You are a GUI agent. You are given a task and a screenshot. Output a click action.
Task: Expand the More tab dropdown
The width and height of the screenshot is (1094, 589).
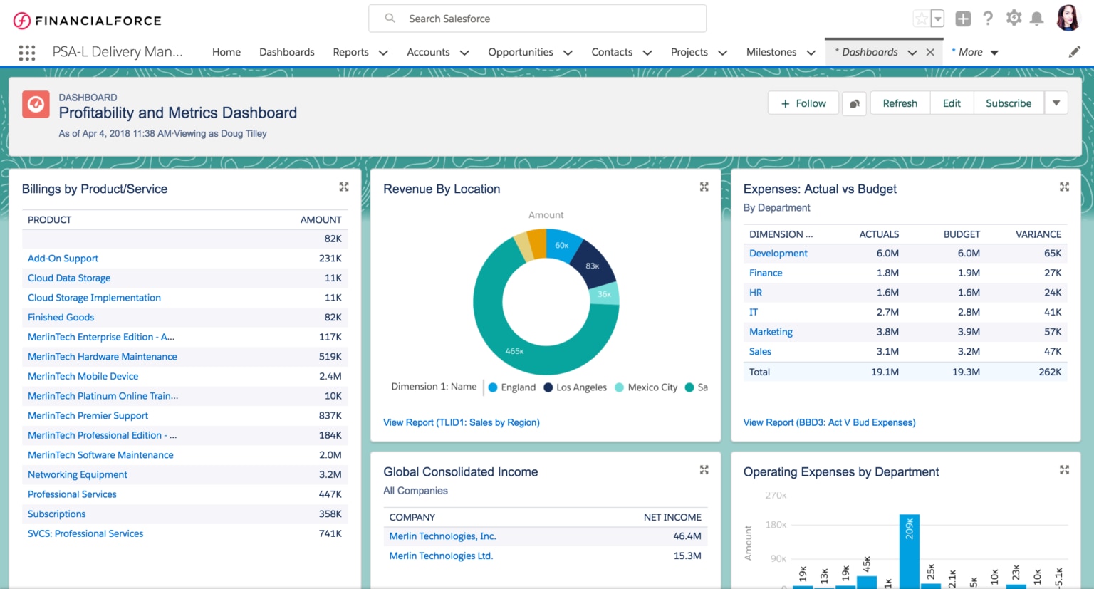(x=995, y=52)
